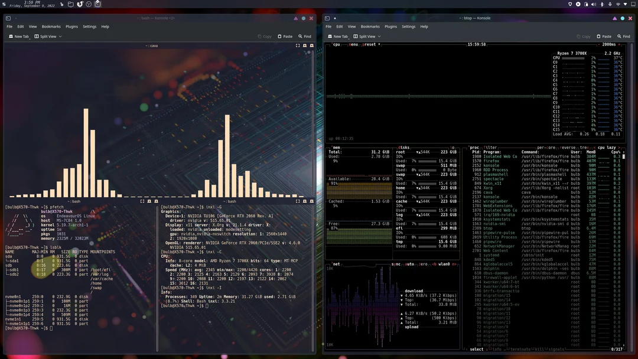Open the network status dropdown arrow in tray

click(x=624, y=4)
